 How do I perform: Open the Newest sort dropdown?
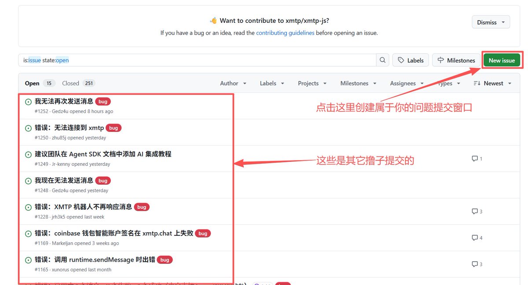pyautogui.click(x=493, y=83)
